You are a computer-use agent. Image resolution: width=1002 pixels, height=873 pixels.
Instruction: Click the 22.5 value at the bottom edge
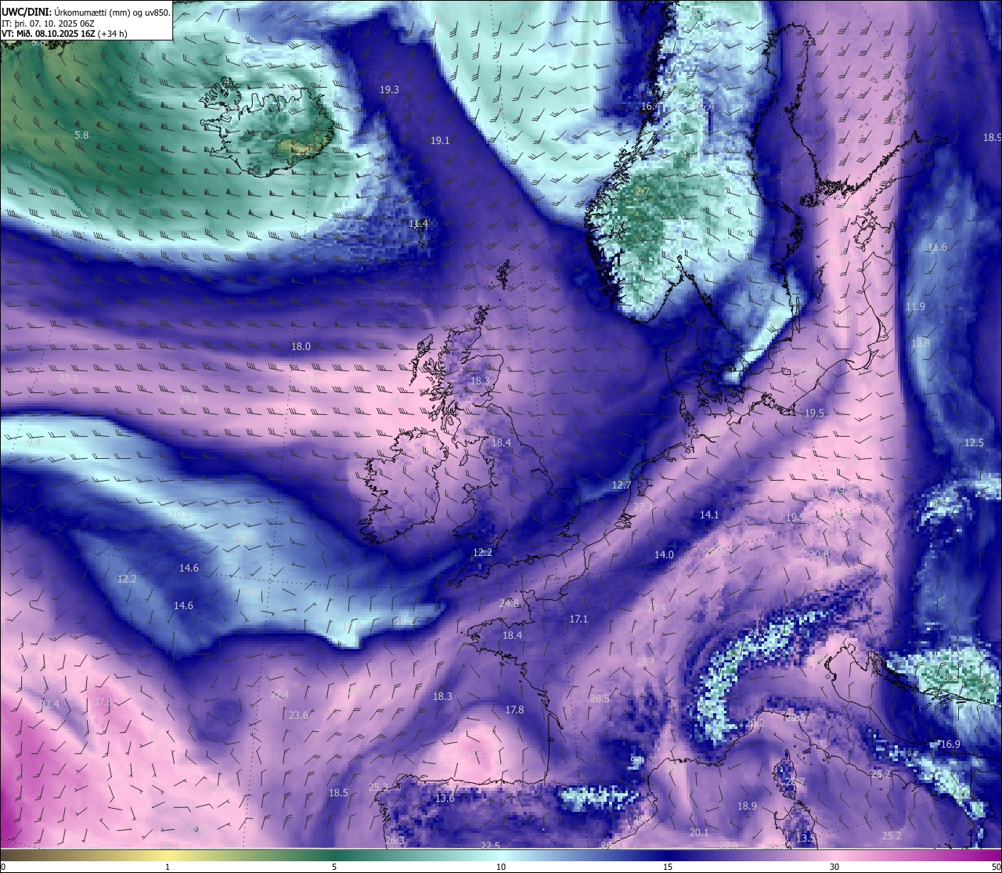(490, 846)
